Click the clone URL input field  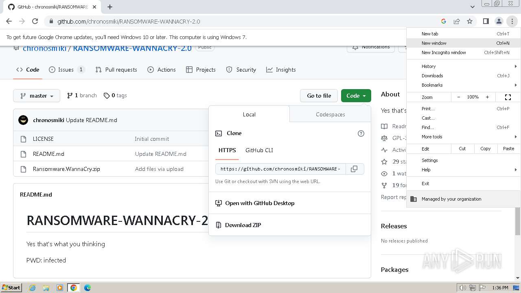pos(280,169)
